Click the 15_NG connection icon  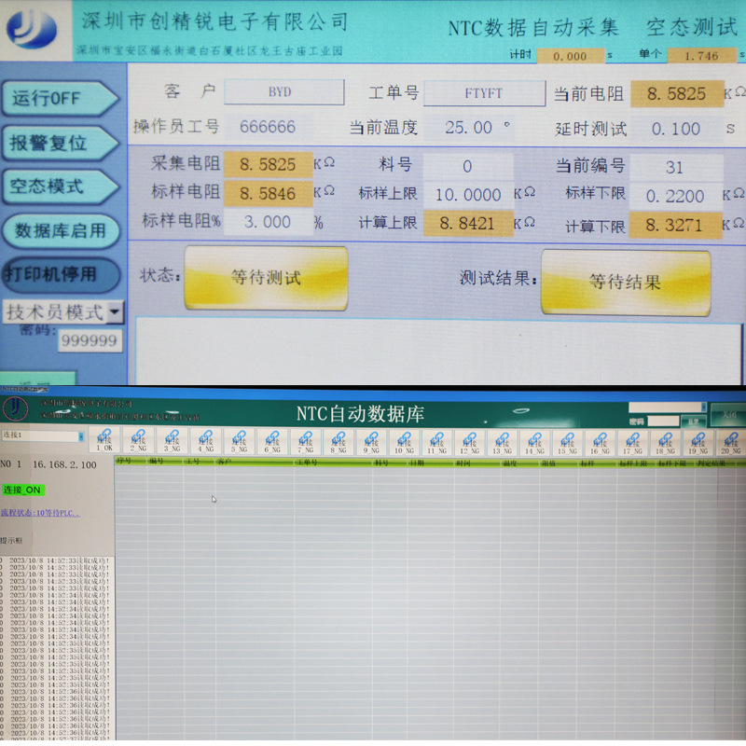(x=568, y=442)
